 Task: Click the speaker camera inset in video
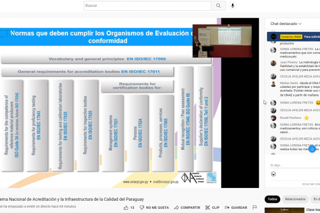coord(222,41)
